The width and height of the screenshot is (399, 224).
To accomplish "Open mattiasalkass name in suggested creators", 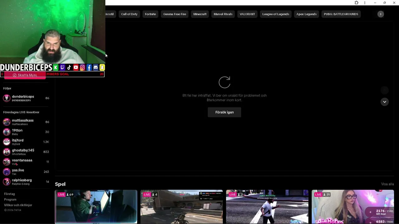I will tap(23, 120).
